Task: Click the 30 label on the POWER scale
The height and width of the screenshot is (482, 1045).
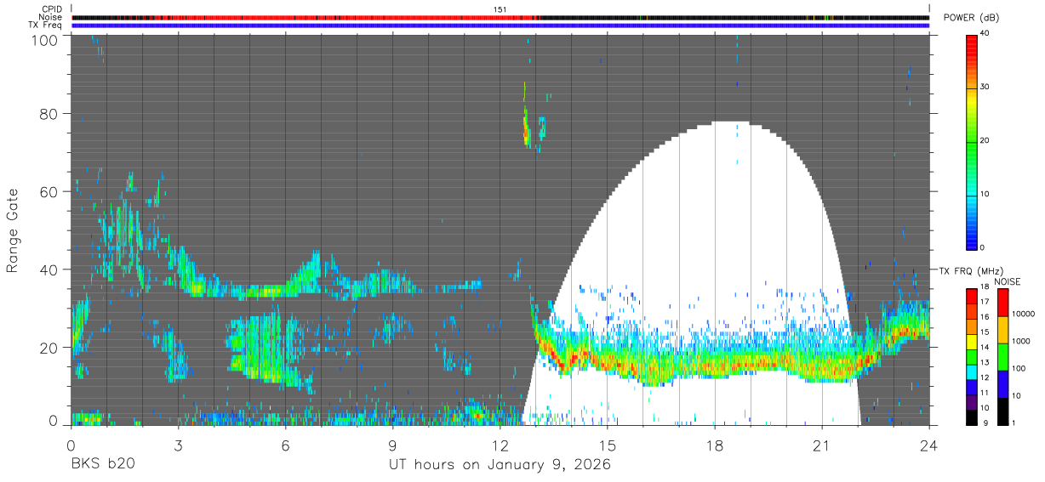Action: 985,87
